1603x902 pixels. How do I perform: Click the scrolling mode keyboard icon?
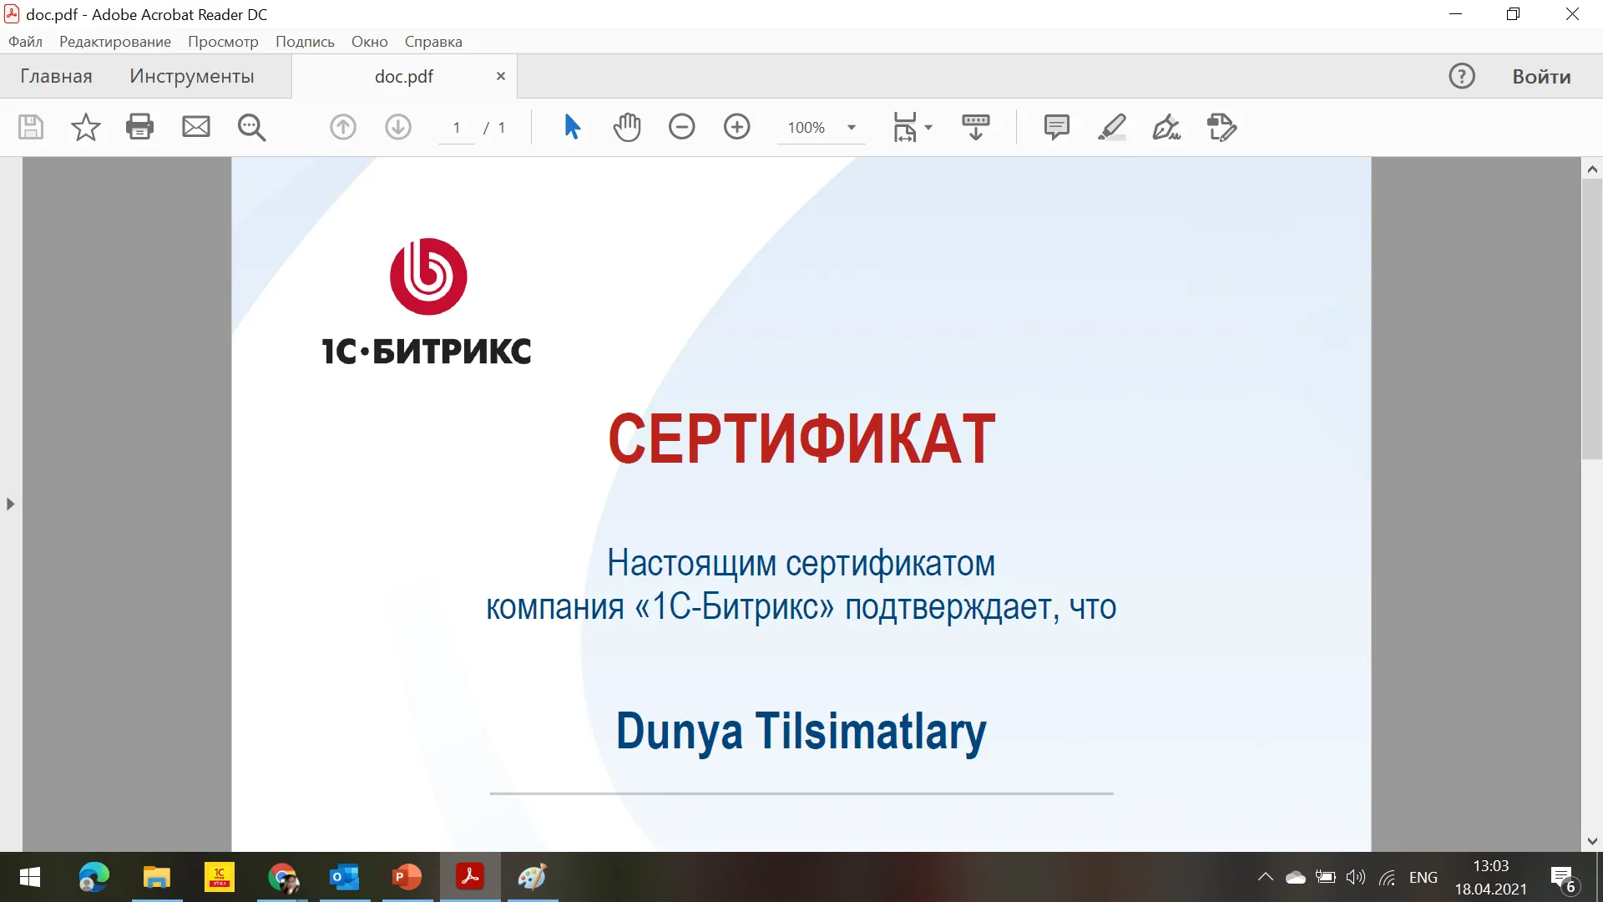tap(975, 127)
